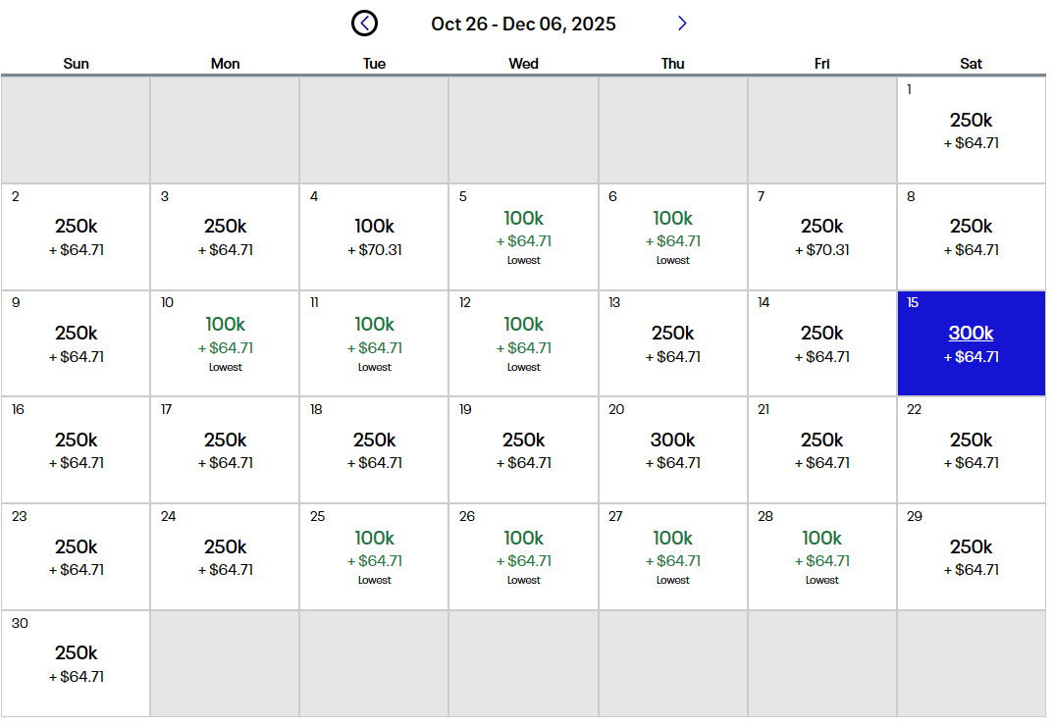Viewport: 1054px width, 727px height.
Task: Select Monday November 17 fare
Action: click(x=225, y=449)
